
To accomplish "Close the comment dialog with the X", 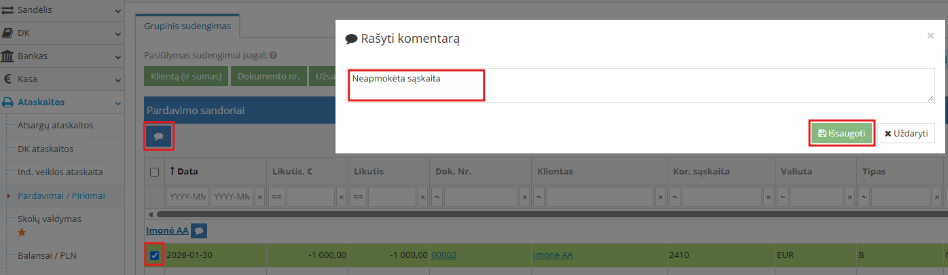I will click(x=930, y=36).
